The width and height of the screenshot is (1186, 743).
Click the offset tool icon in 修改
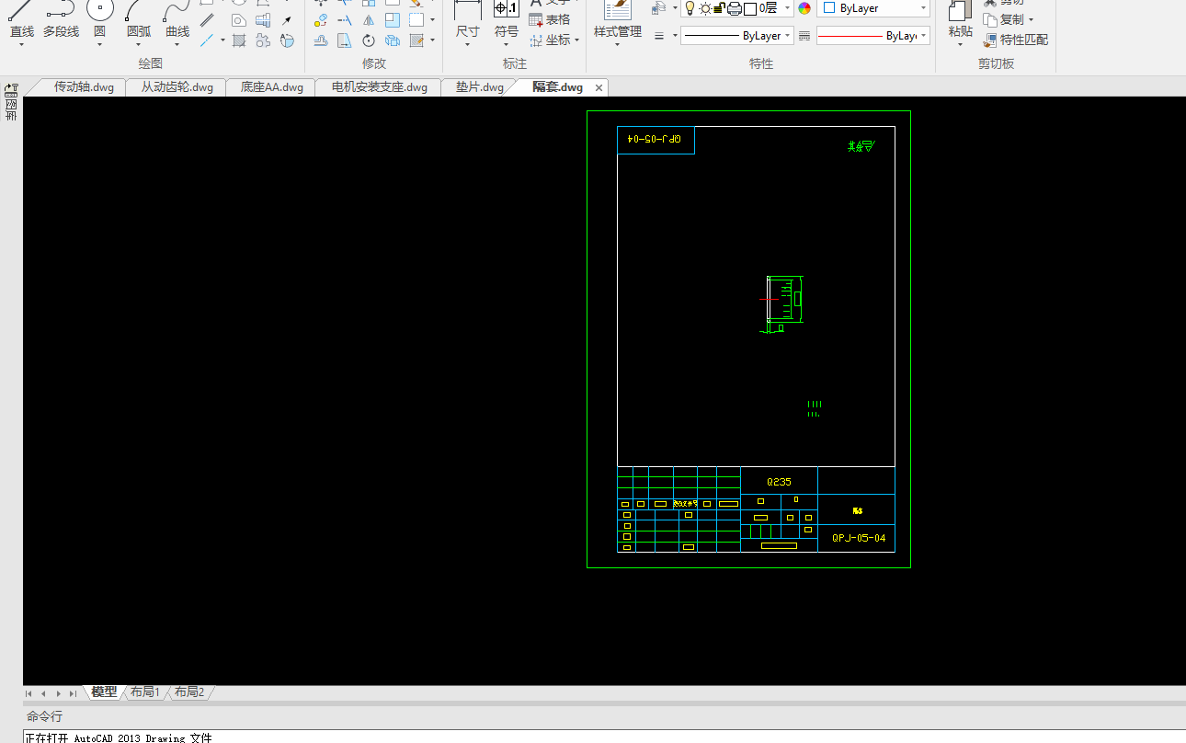tap(321, 40)
